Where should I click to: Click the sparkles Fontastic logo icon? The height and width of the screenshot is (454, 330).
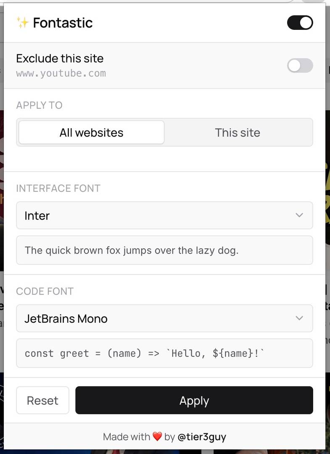pyautogui.click(x=23, y=23)
